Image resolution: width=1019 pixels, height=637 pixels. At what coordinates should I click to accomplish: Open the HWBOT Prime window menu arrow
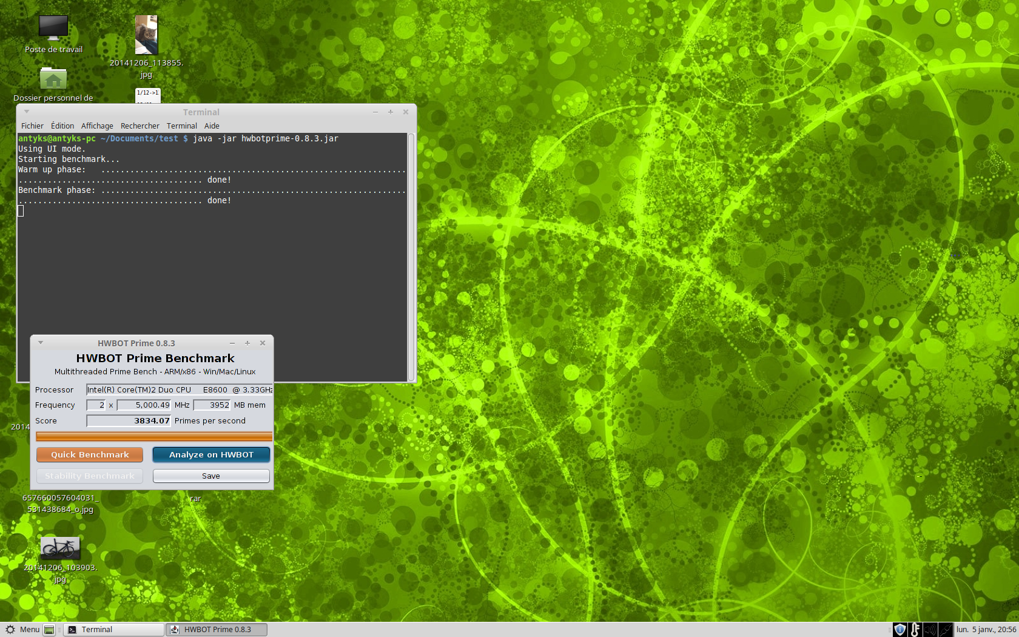pyautogui.click(x=41, y=343)
